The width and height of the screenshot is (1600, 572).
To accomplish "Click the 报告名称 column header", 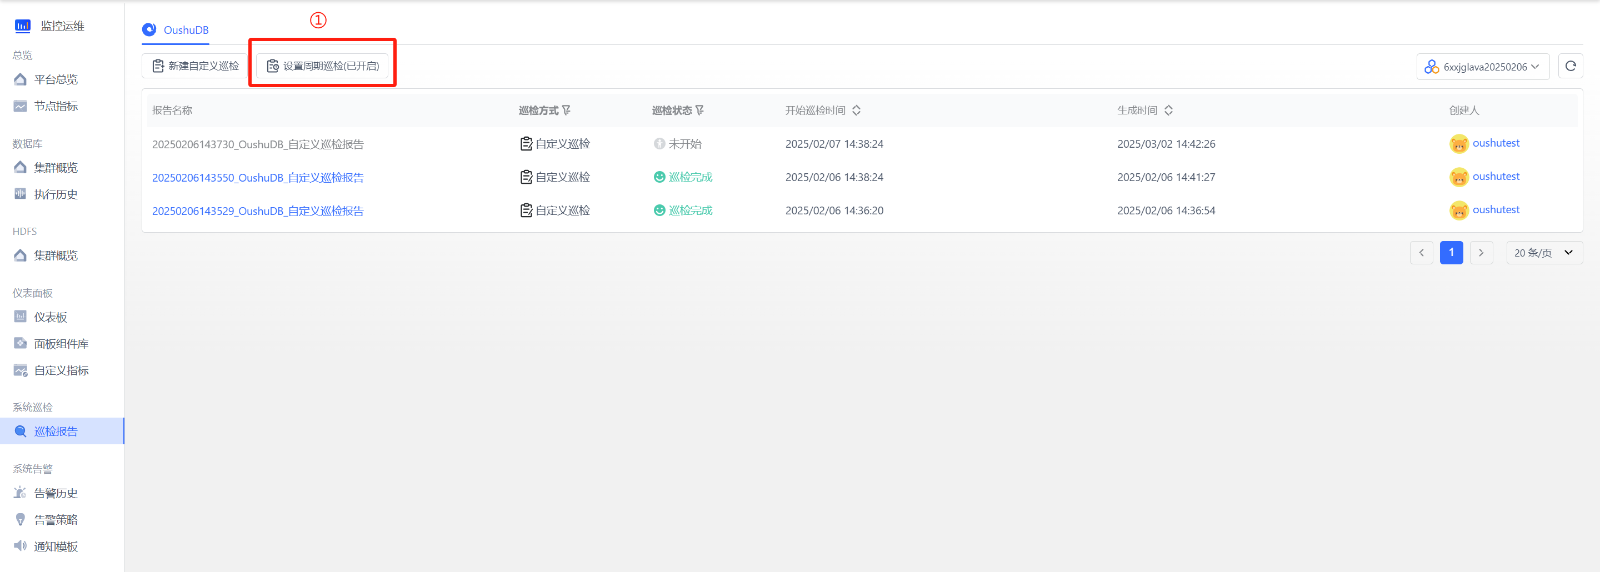I will (172, 111).
